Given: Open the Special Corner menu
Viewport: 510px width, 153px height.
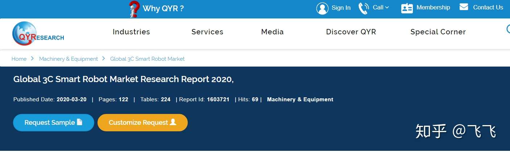Looking at the screenshot, I should pyautogui.click(x=438, y=32).
